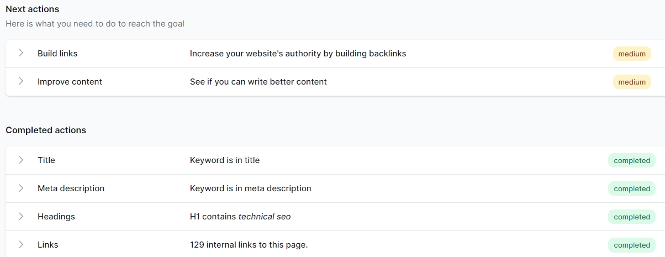Click "See if you can write better content"
665x257 pixels.
click(258, 82)
